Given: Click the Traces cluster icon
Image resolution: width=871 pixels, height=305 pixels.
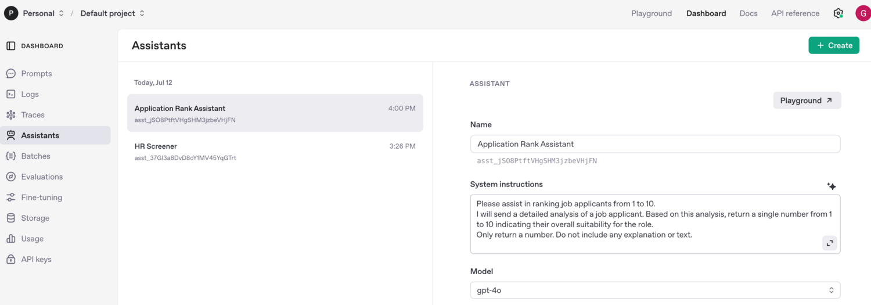Looking at the screenshot, I should pos(10,115).
